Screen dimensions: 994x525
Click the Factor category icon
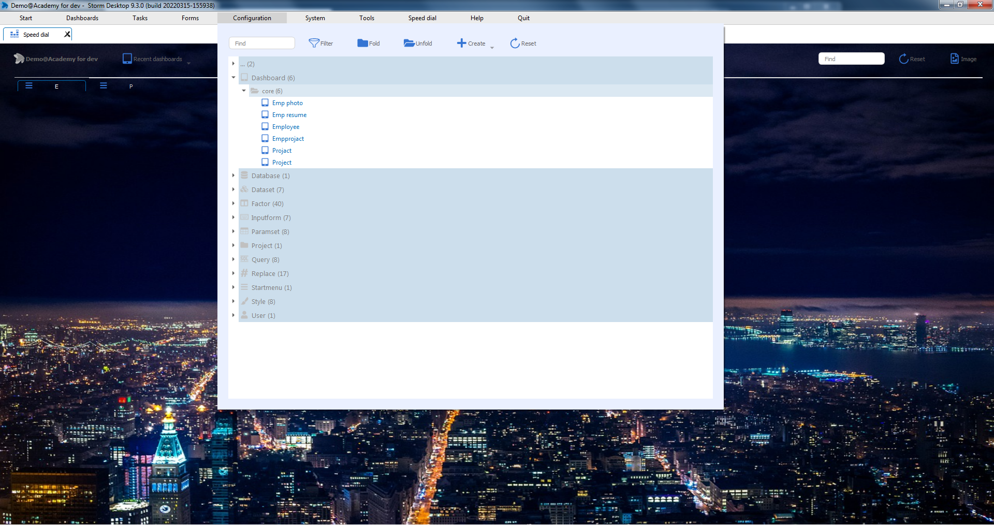click(244, 203)
